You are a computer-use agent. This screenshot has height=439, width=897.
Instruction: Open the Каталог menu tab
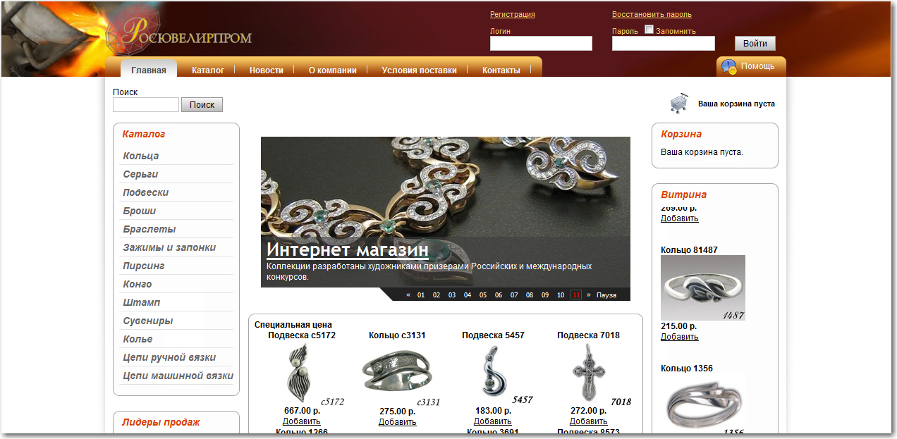pos(208,70)
